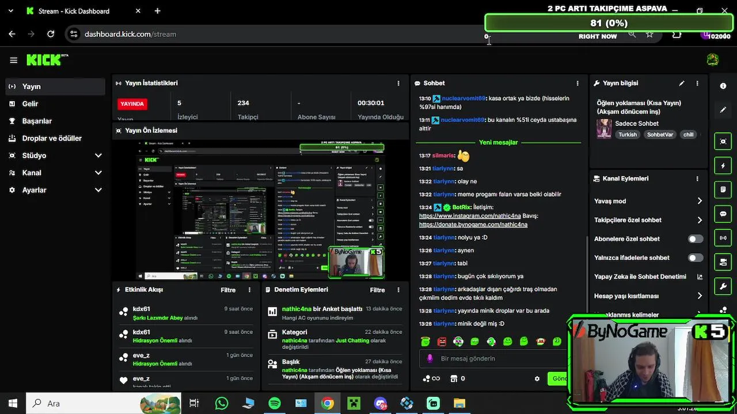Screen dimensions: 737x414
Task: Toggle Yalnızca ifadelerle sohbet switch
Action: coord(696,258)
